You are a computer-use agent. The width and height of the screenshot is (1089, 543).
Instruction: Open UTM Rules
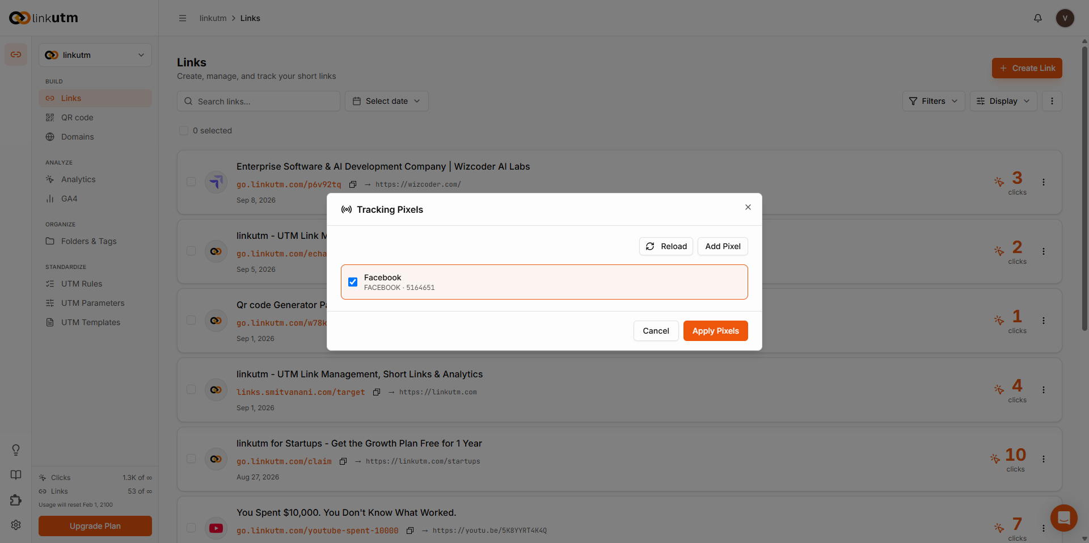point(95,284)
